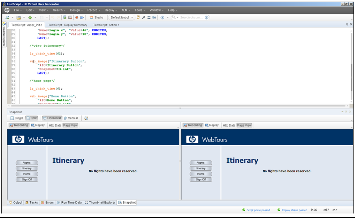
Task: Open the Runtime Settings toolbar icon
Action: point(70,17)
